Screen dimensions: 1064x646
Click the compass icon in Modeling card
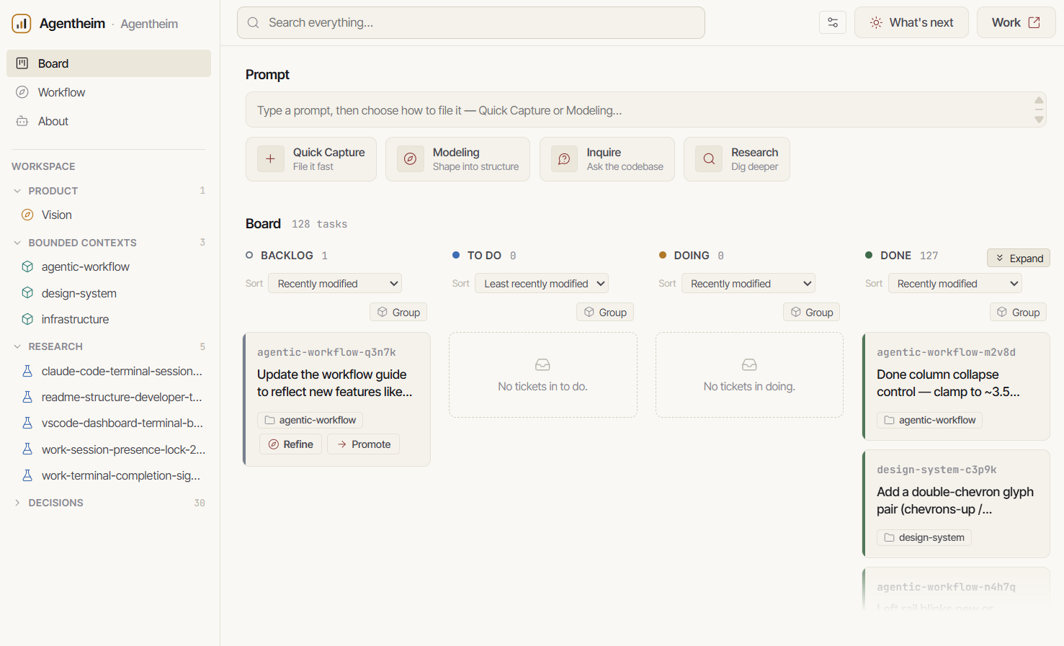410,159
